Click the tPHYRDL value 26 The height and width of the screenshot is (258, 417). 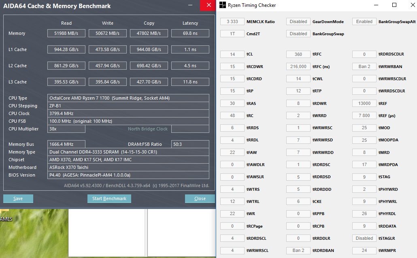coord(364,214)
